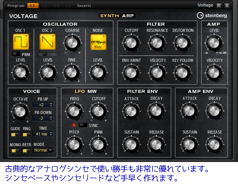This screenshot has width=238, height=190.
Task: Click the Solo (S) button at top
Action: point(227,5)
